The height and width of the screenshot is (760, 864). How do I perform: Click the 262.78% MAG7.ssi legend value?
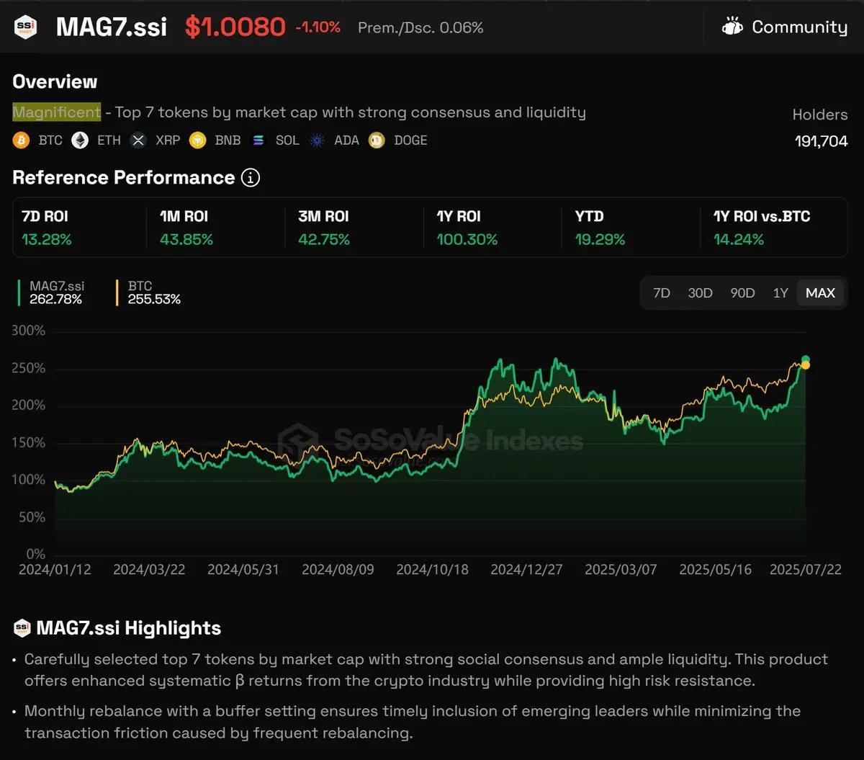[55, 299]
